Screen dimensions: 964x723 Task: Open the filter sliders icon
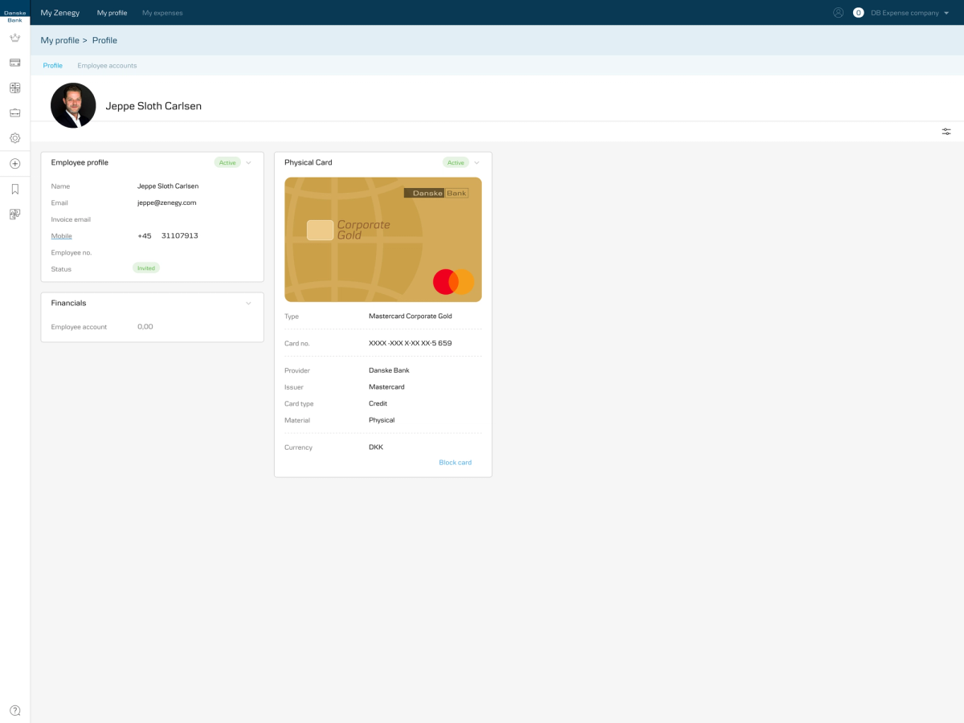tap(946, 132)
